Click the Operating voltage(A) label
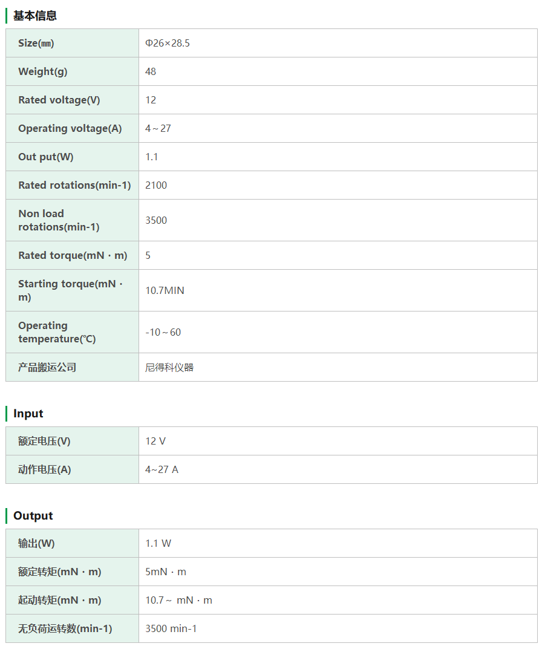This screenshot has height=649, width=545. [70, 128]
